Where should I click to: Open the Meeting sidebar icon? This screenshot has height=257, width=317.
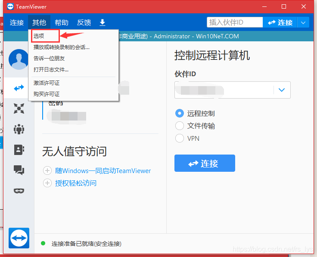click(x=19, y=108)
